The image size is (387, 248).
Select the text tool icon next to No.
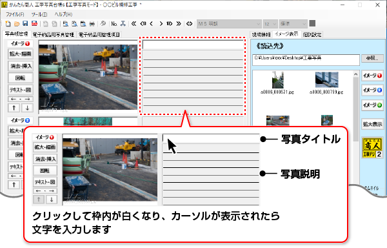pos(123,24)
